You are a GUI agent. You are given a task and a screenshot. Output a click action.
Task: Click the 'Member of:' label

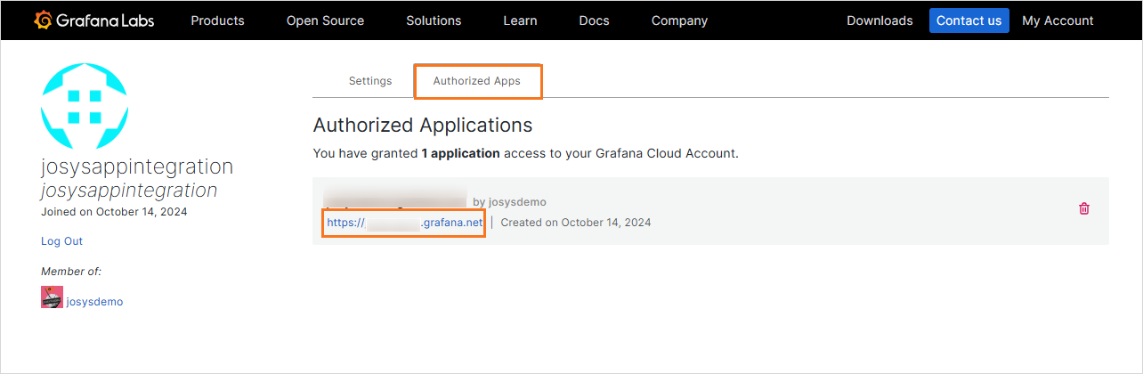[x=71, y=271]
